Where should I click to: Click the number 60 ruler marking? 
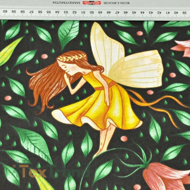(x=5, y=11)
